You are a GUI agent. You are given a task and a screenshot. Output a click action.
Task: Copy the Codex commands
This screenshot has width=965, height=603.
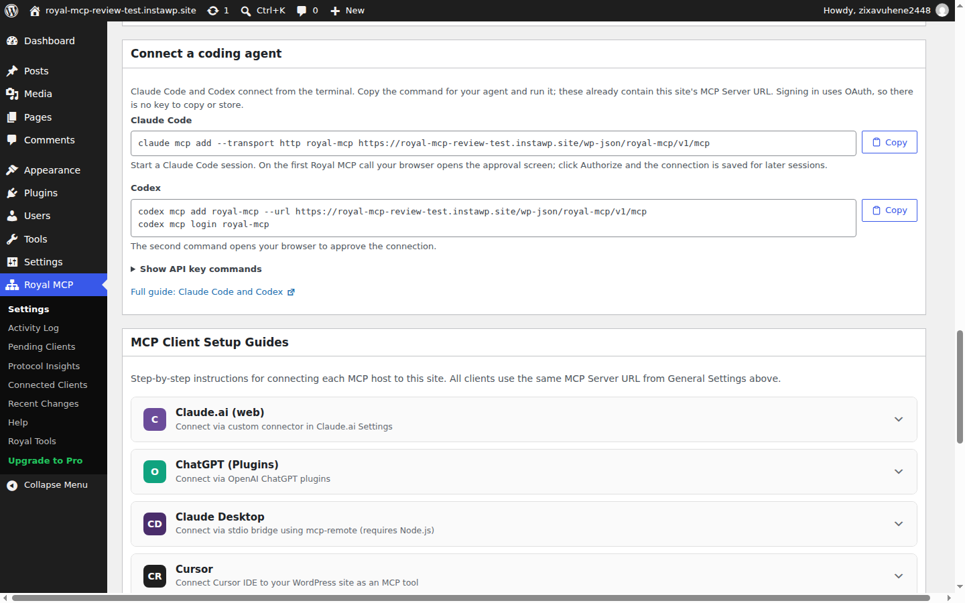point(889,210)
